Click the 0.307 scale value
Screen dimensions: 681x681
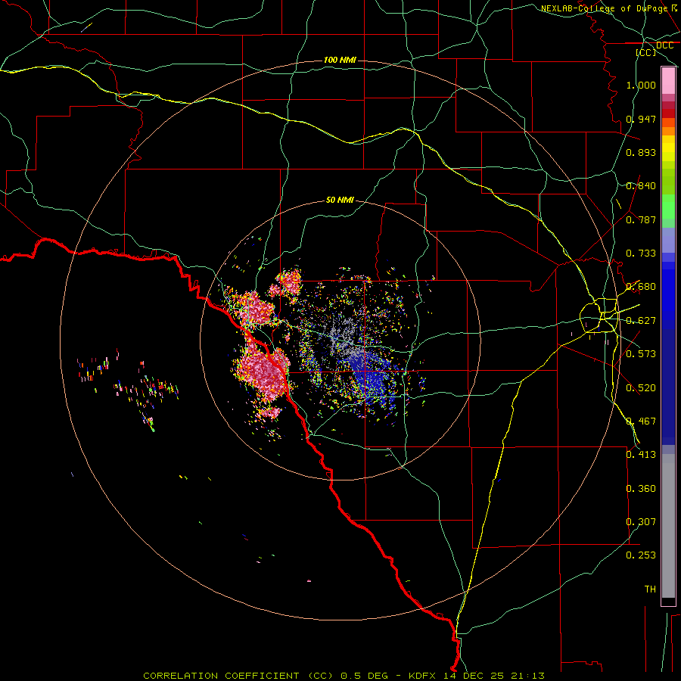pos(641,522)
